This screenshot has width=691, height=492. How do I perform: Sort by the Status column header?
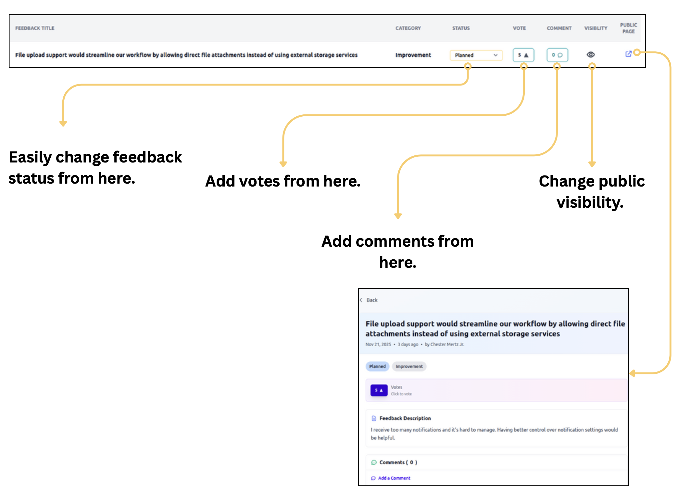461,28
